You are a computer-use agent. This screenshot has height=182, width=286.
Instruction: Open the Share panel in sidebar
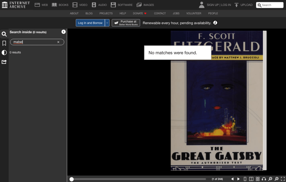coord(4,62)
